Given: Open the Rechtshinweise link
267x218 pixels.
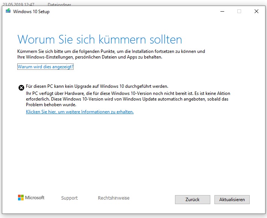Looking at the screenshot, I should pos(113,198).
